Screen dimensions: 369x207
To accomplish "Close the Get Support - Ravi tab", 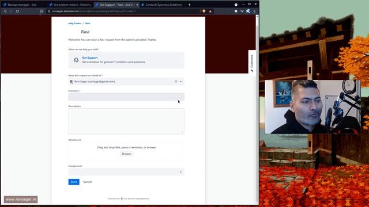I will (x=137, y=5).
